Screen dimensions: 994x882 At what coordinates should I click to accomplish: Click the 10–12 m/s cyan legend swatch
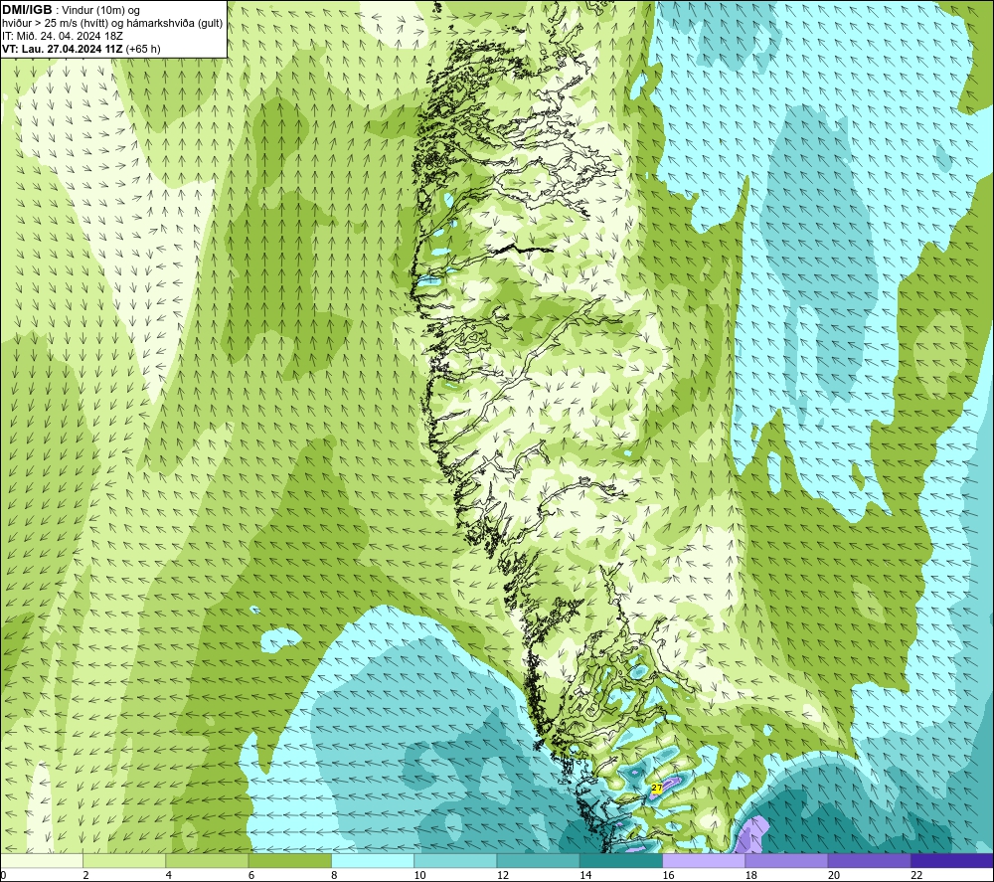[455, 860]
